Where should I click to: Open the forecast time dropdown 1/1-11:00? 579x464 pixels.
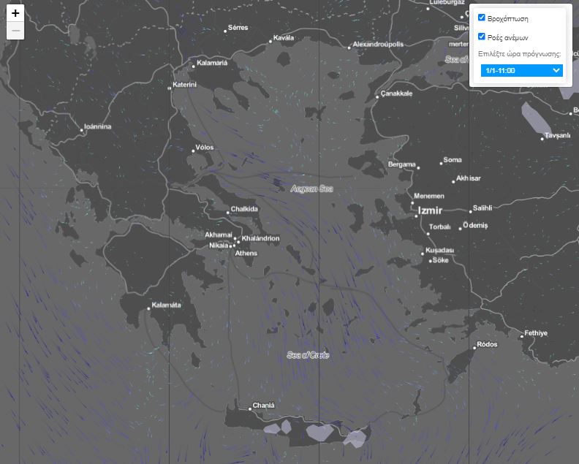click(521, 70)
